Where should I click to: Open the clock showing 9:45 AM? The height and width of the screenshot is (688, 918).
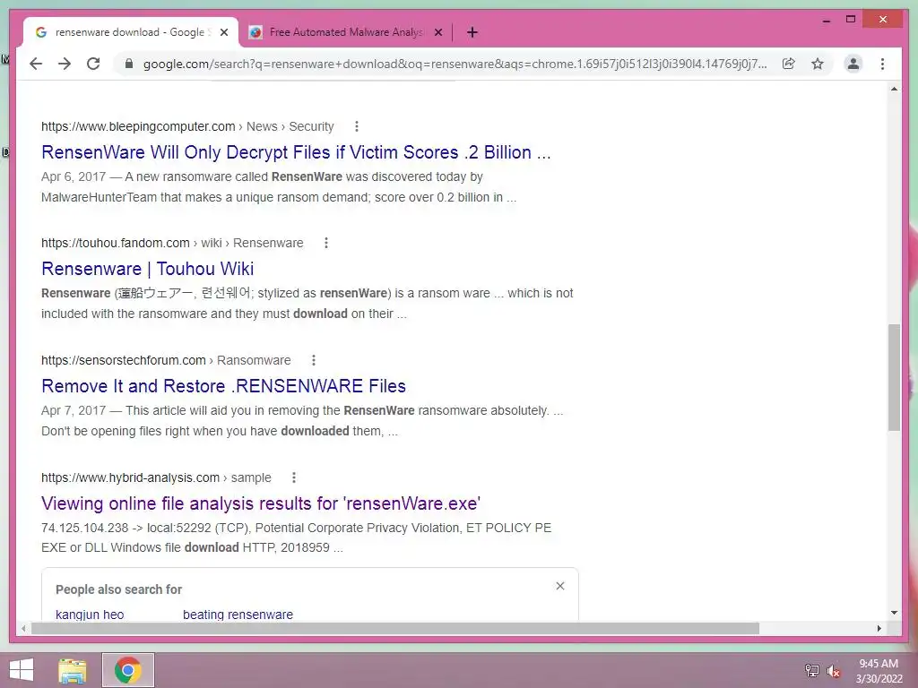point(879,670)
